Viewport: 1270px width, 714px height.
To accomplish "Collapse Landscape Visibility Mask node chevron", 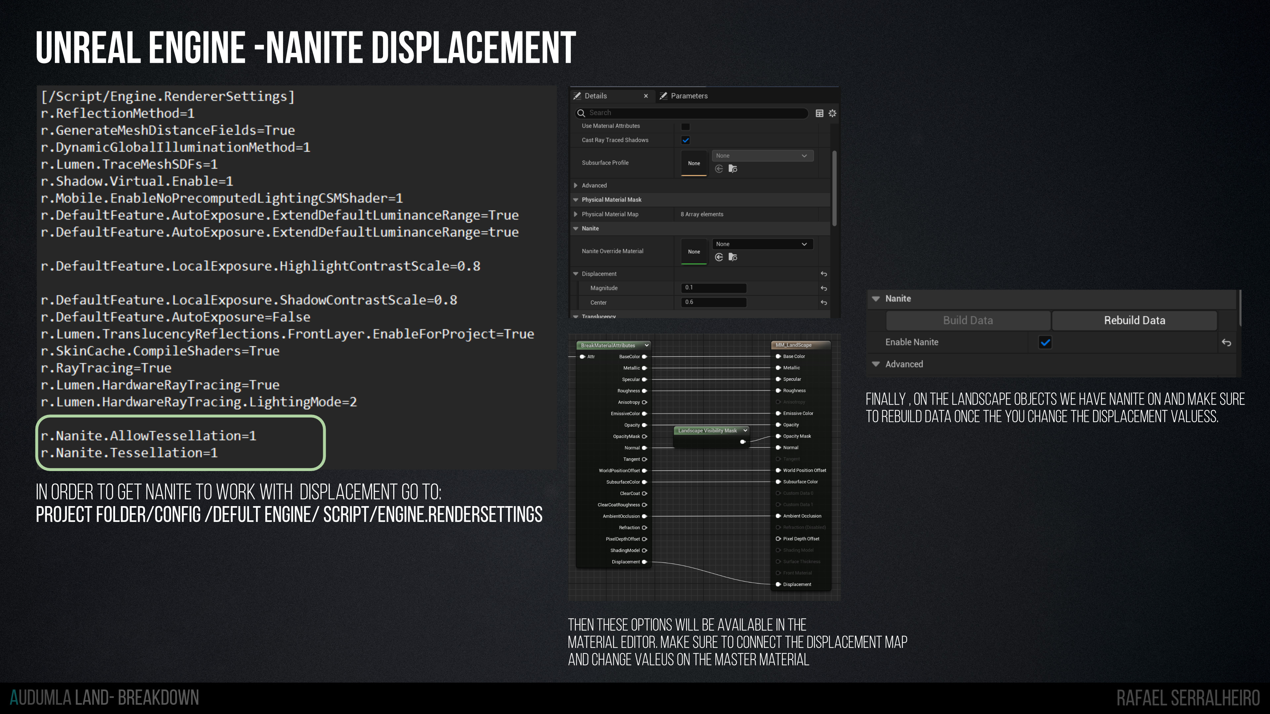I will tap(745, 431).
